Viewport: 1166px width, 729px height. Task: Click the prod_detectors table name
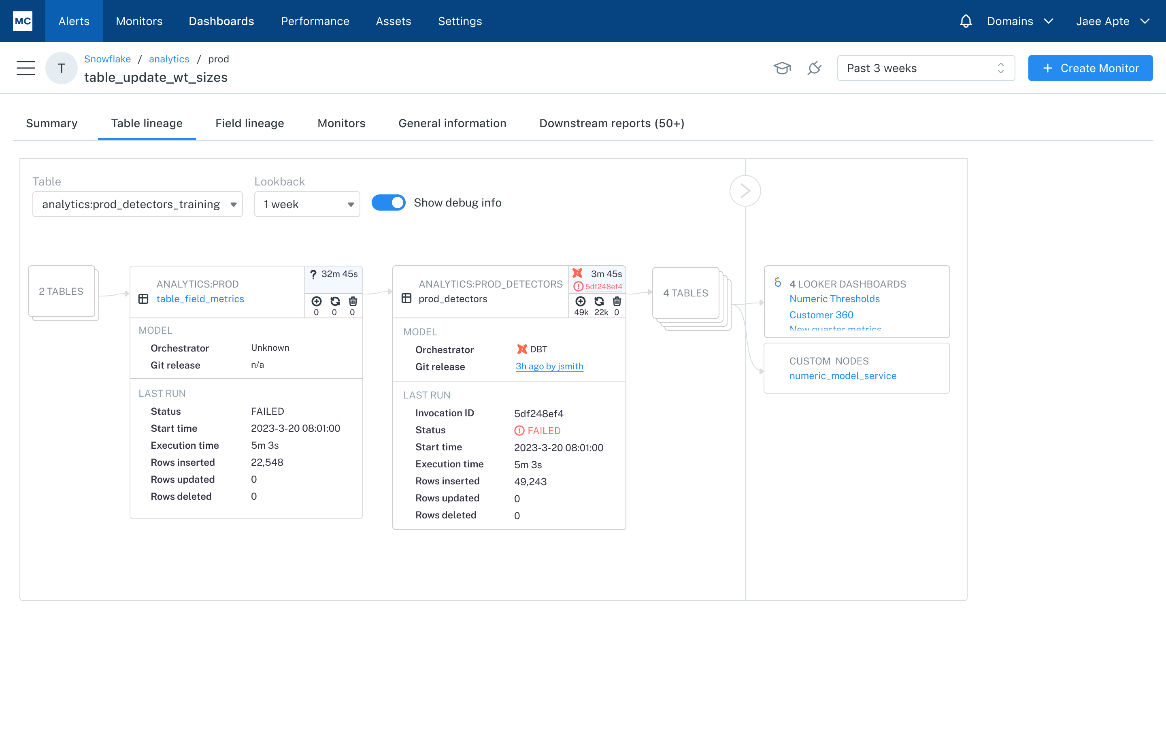click(x=453, y=299)
